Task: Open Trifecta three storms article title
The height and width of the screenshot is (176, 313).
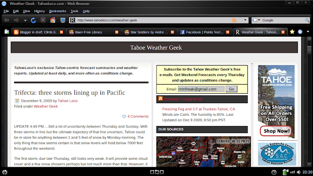Action: pyautogui.click(x=69, y=92)
